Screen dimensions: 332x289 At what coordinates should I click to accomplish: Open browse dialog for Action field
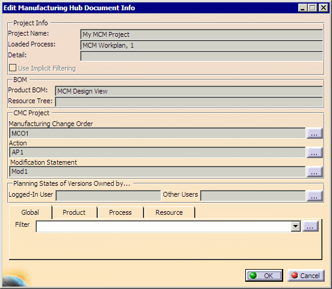pos(315,153)
